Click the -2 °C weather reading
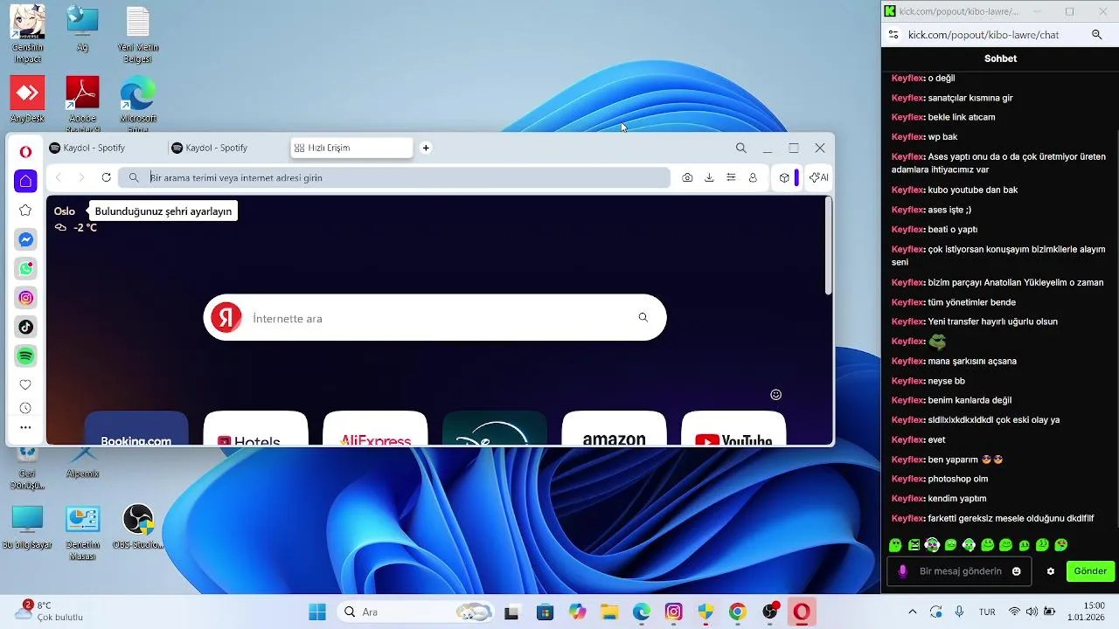 pyautogui.click(x=85, y=227)
